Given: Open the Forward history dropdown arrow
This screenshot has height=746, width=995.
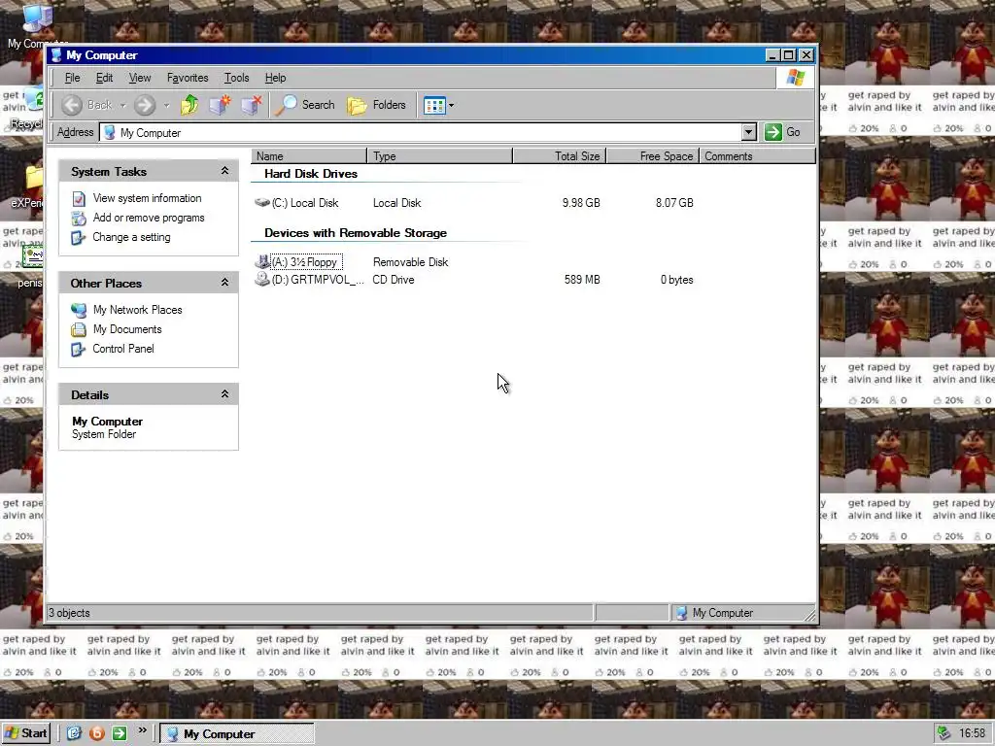Looking at the screenshot, I should (x=166, y=105).
